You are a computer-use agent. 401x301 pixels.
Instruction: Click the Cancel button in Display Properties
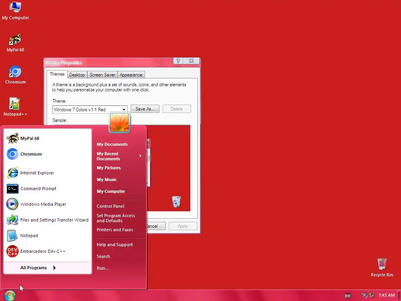pos(156,226)
